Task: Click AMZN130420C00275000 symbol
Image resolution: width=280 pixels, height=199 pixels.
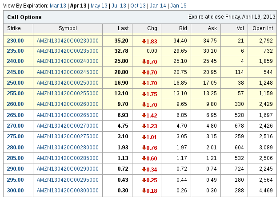Action: [x=68, y=137]
